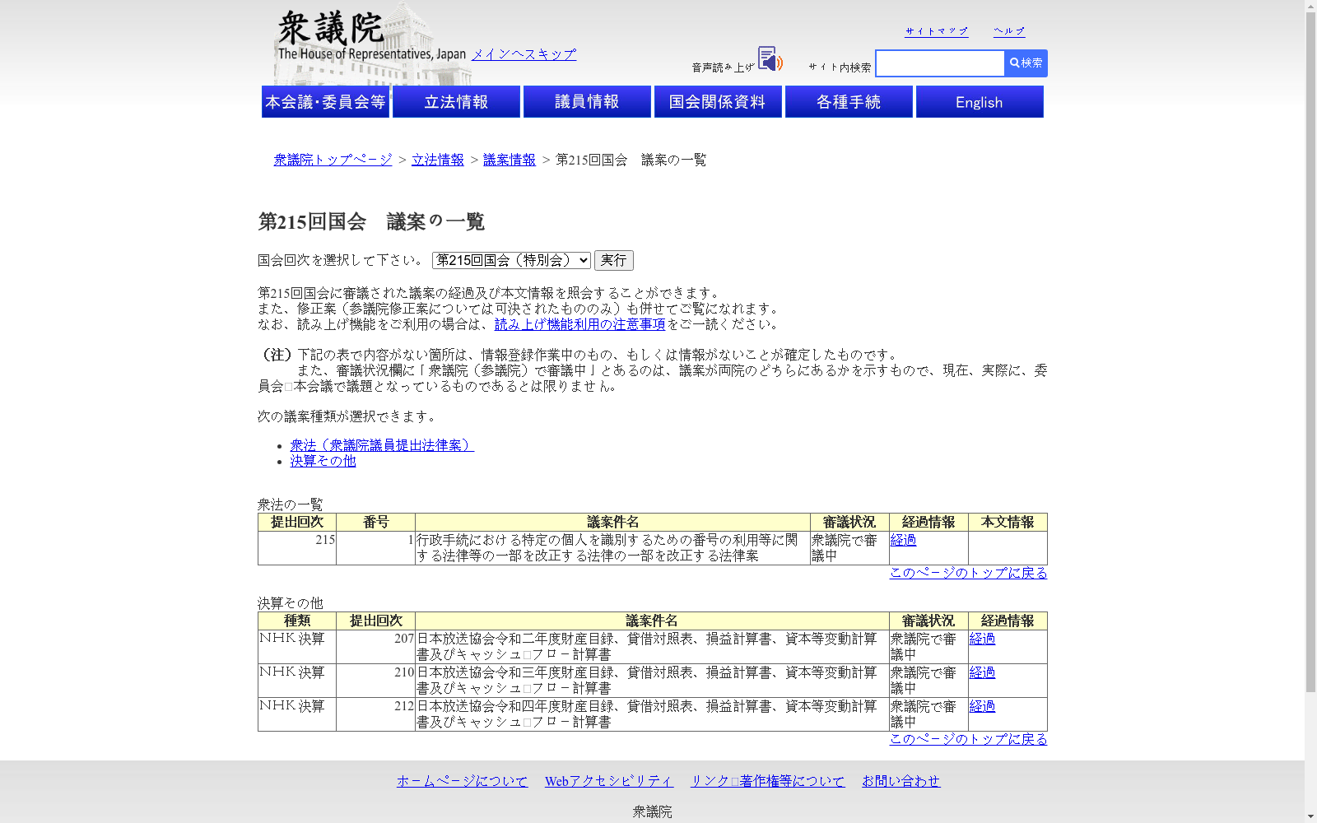Click the 立法情報 breadcrumb link
The image size is (1317, 823).
click(x=438, y=160)
